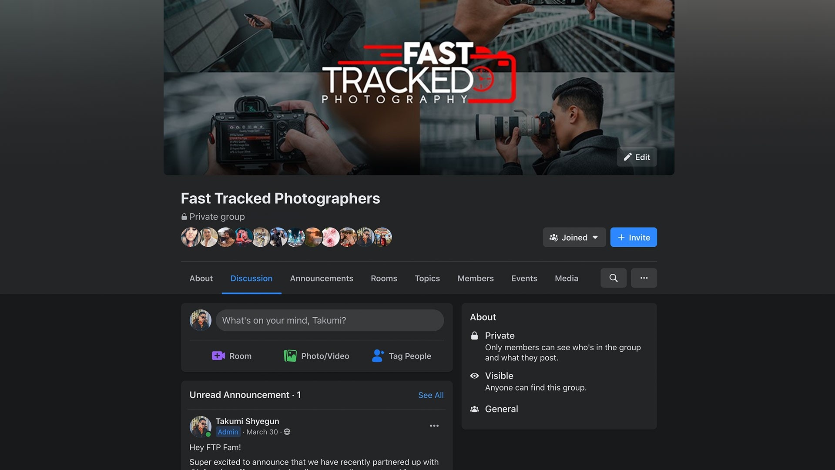The height and width of the screenshot is (470, 835).
Task: Go to the Announcements tab
Action: point(322,278)
